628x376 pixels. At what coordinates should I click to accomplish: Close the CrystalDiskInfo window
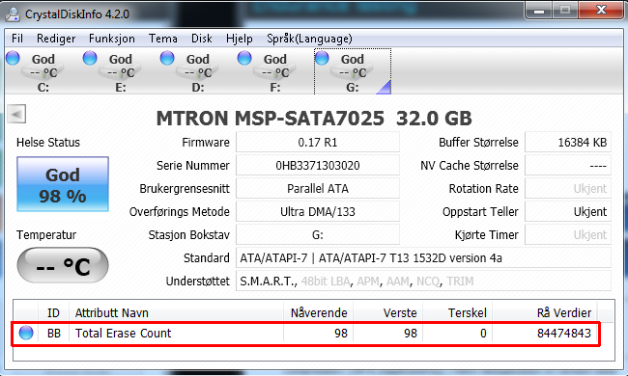[601, 10]
